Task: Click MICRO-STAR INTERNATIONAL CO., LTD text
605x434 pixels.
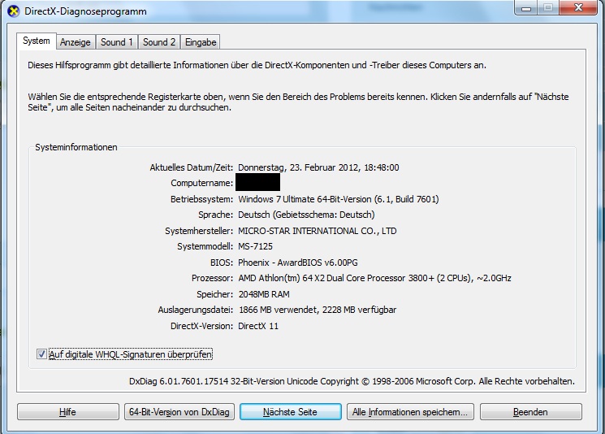Action: tap(318, 231)
